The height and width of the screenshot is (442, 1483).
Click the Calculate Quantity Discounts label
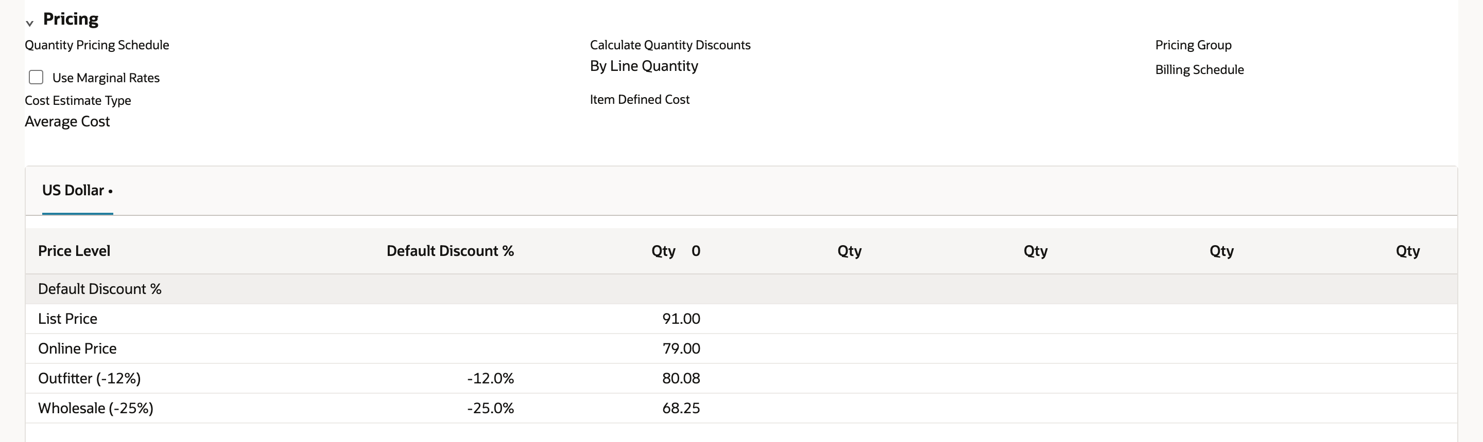click(x=670, y=45)
